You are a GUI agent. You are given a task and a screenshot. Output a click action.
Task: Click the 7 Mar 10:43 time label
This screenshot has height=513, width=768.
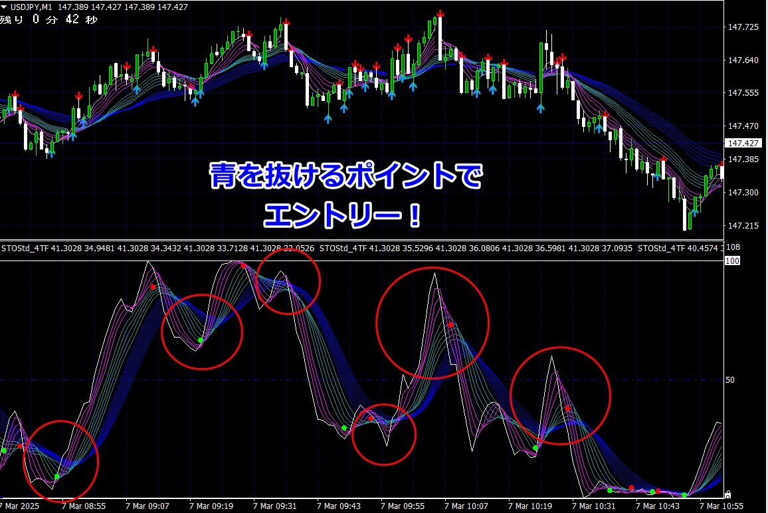(x=657, y=506)
